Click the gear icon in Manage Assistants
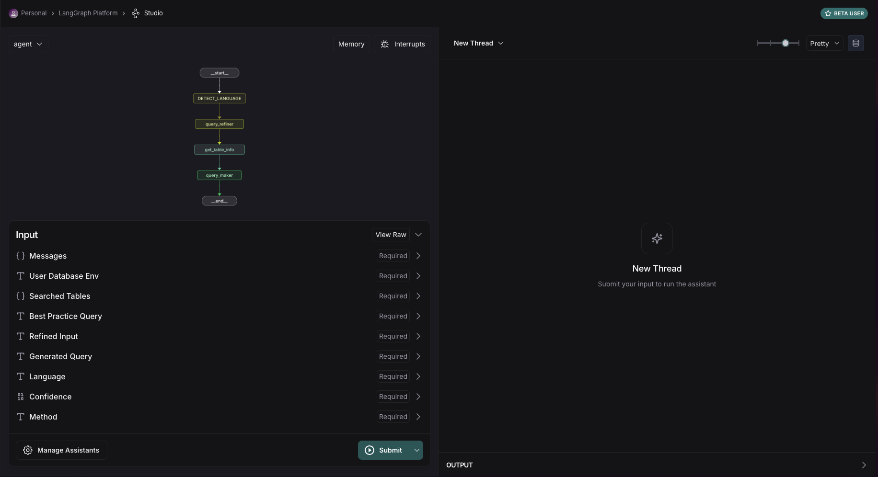Screen dimensions: 878x477 [x=28, y=450]
